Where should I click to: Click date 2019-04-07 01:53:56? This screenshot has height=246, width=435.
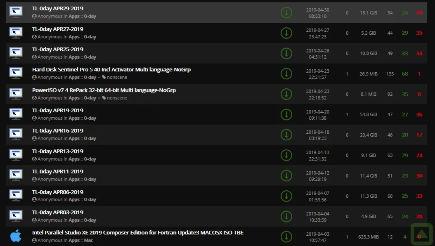(x=318, y=196)
